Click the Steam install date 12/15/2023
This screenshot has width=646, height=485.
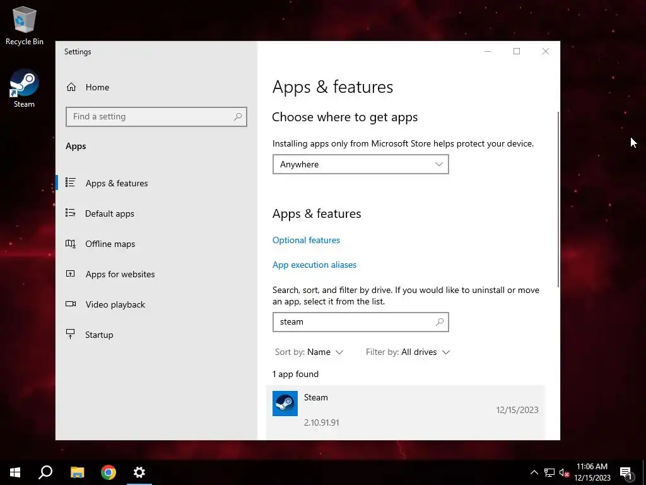[517, 410]
